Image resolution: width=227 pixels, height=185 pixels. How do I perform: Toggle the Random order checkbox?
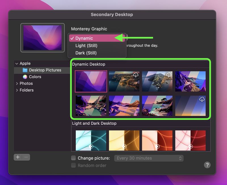(73, 165)
